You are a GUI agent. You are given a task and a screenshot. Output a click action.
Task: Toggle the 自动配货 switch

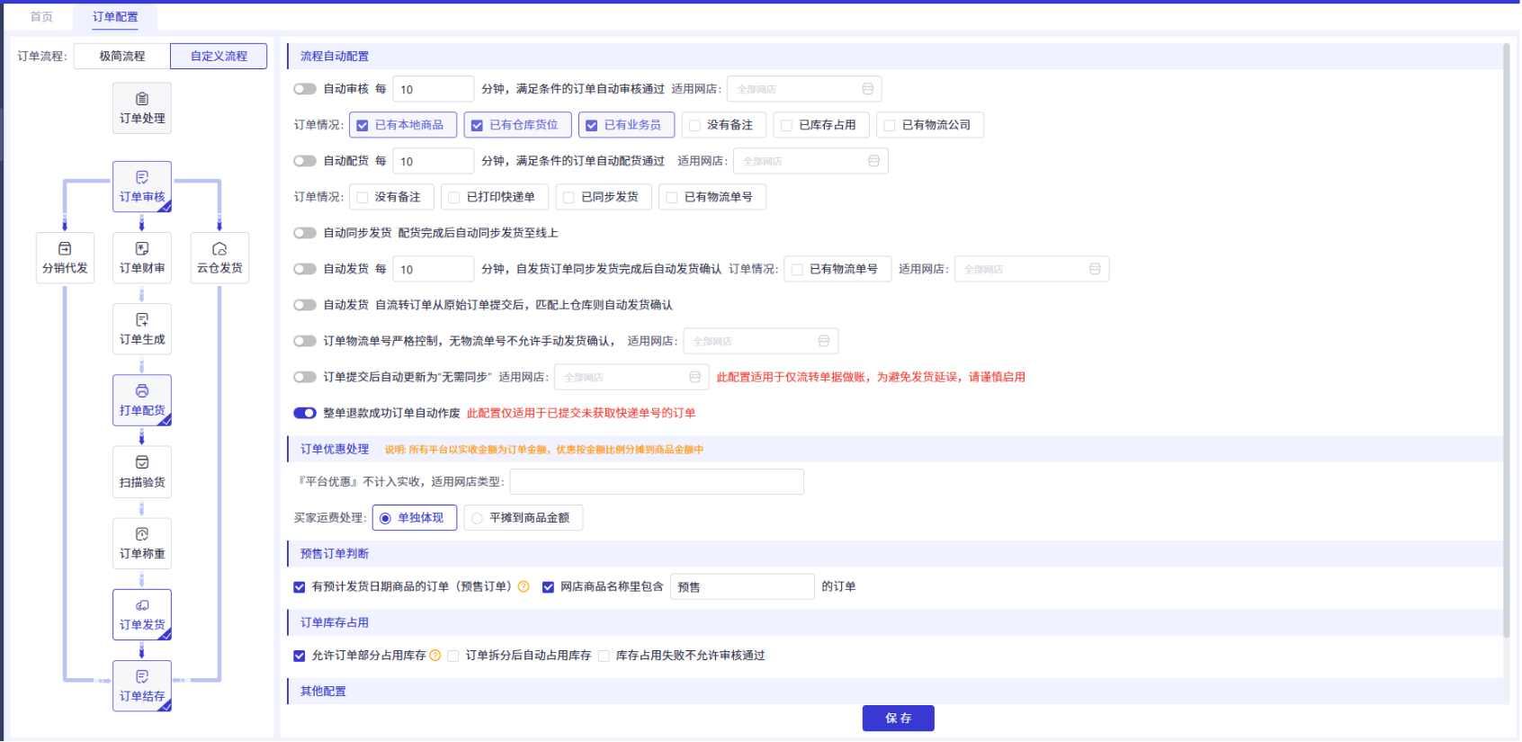[x=305, y=161]
